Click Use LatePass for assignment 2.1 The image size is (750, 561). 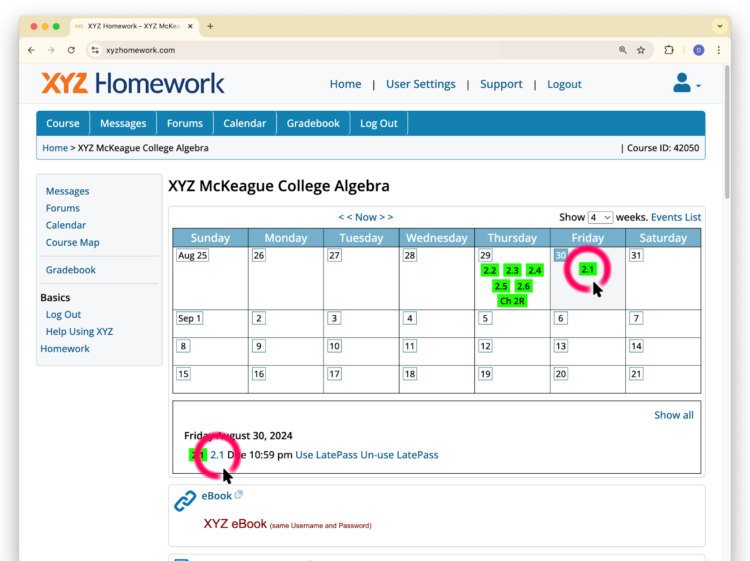tap(327, 455)
